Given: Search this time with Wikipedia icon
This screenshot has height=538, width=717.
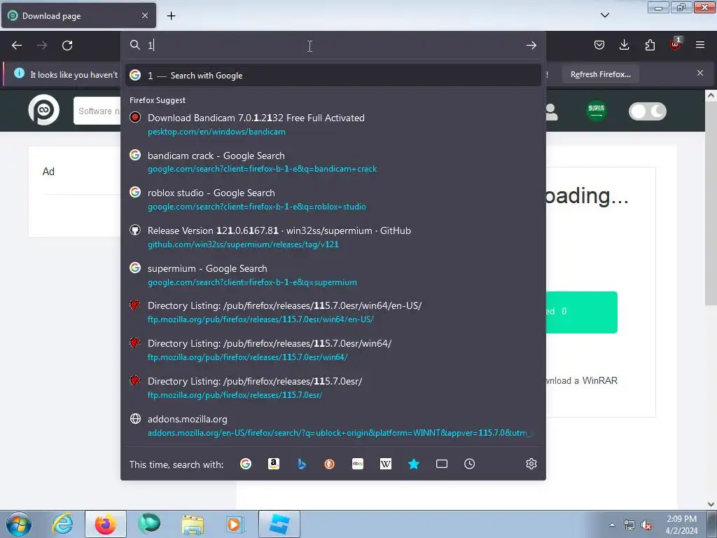Looking at the screenshot, I should 386,464.
